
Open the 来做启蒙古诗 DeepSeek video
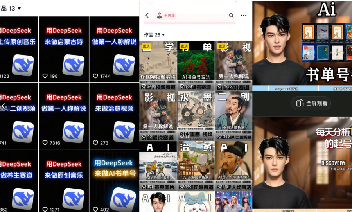pos(64,49)
